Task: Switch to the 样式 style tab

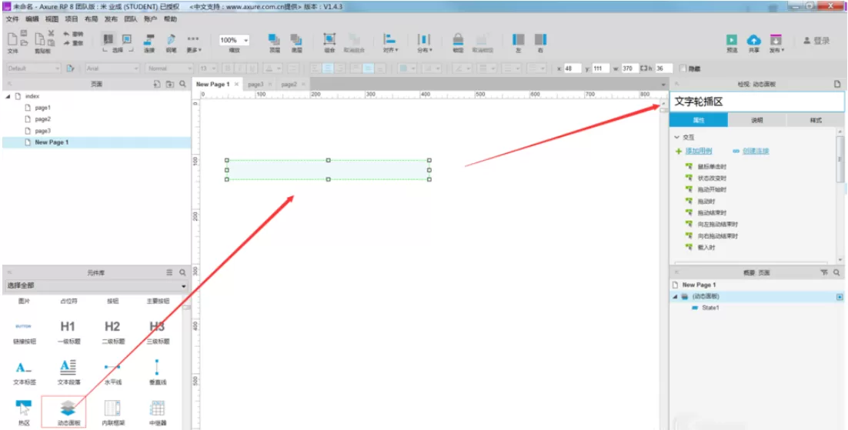Action: pos(816,120)
